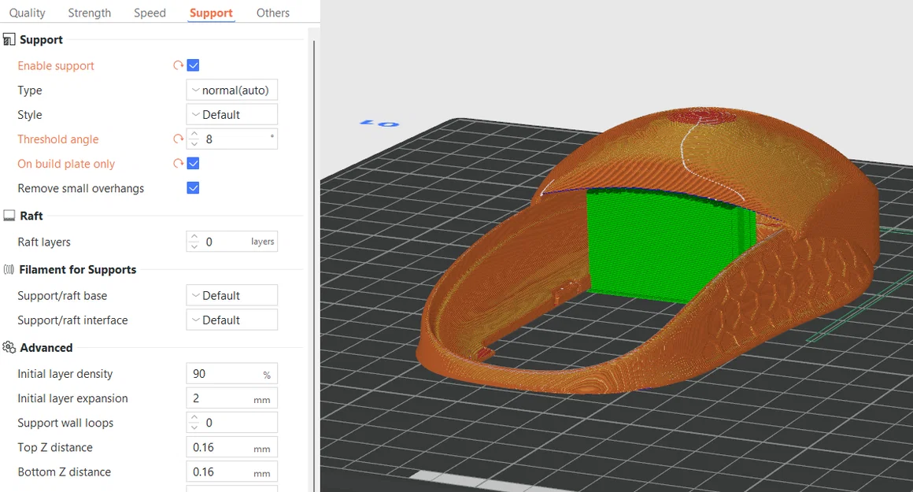Click the Advanced section gear icon
913x492 pixels.
9,348
